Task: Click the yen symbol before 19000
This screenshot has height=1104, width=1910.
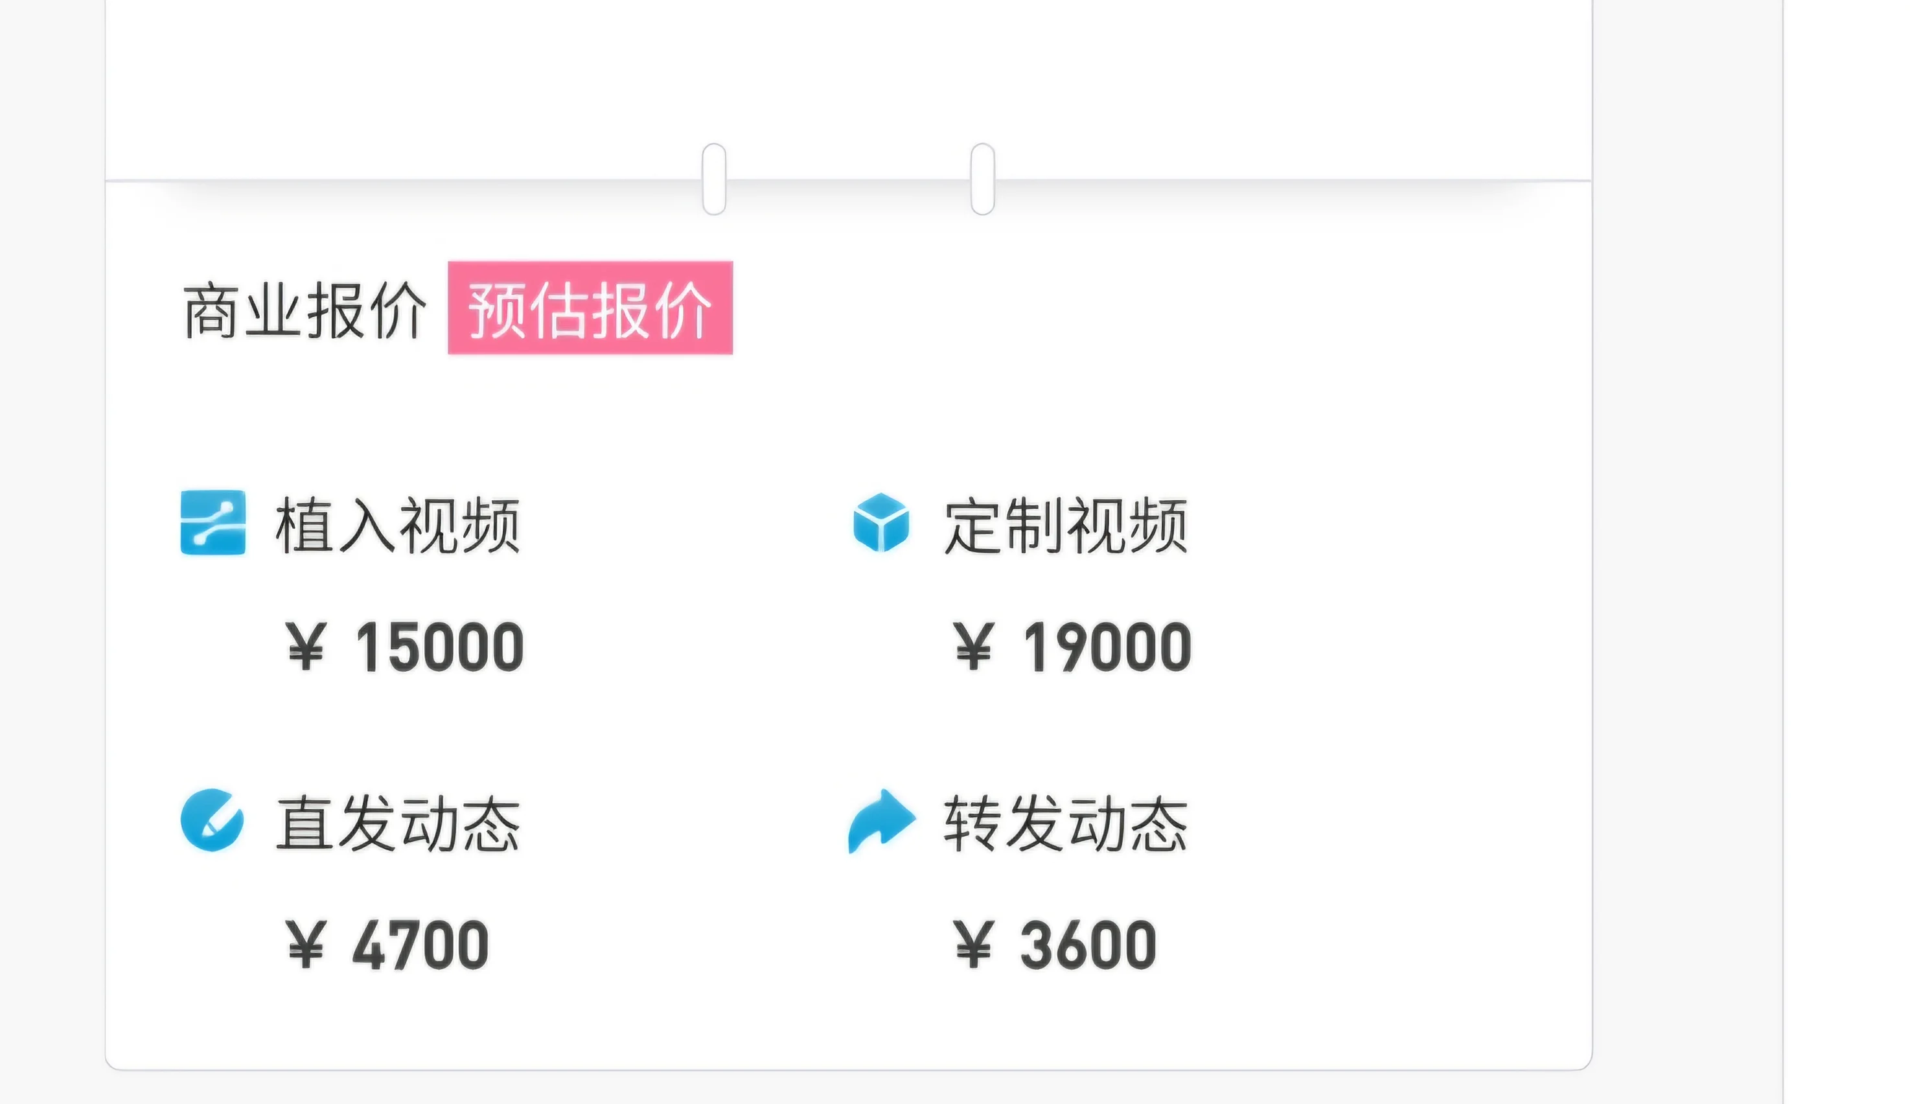Action: tap(974, 647)
